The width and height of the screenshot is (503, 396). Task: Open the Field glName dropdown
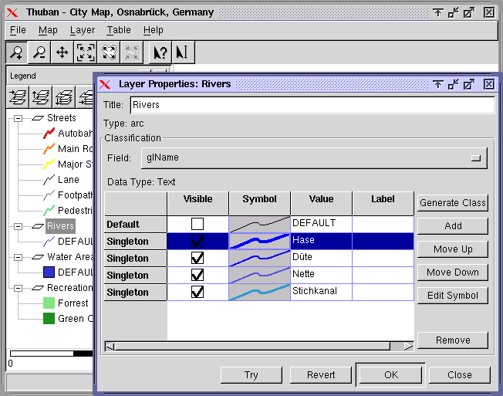coord(314,158)
